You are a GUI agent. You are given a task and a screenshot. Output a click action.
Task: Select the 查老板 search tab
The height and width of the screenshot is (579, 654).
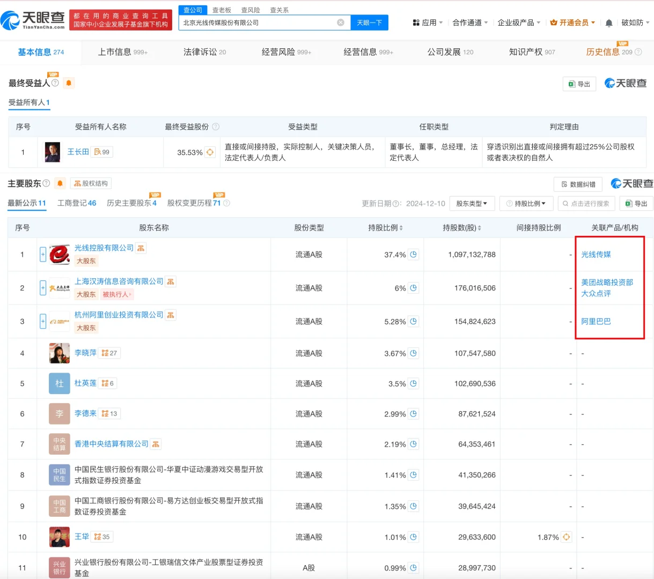[222, 10]
